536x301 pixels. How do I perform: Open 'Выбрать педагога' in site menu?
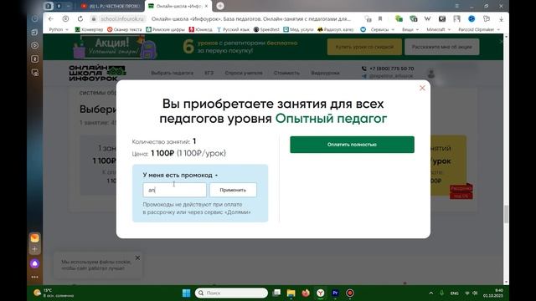pyautogui.click(x=172, y=73)
